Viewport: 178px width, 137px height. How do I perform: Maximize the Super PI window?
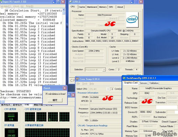pos(58,2)
